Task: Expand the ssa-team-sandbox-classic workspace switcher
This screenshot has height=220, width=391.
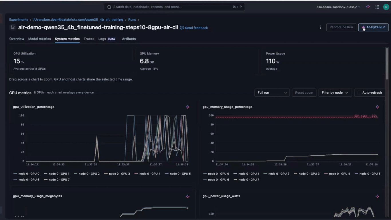Action: click(x=338, y=7)
